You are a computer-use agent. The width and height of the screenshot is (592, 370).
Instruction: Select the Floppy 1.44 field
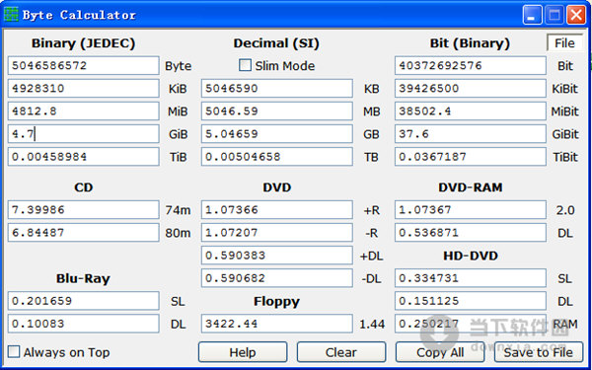tap(276, 324)
